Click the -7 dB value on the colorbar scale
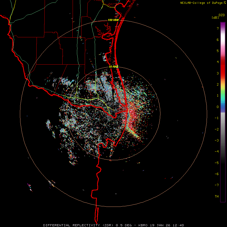The image size is (227, 227). coord(217,185)
